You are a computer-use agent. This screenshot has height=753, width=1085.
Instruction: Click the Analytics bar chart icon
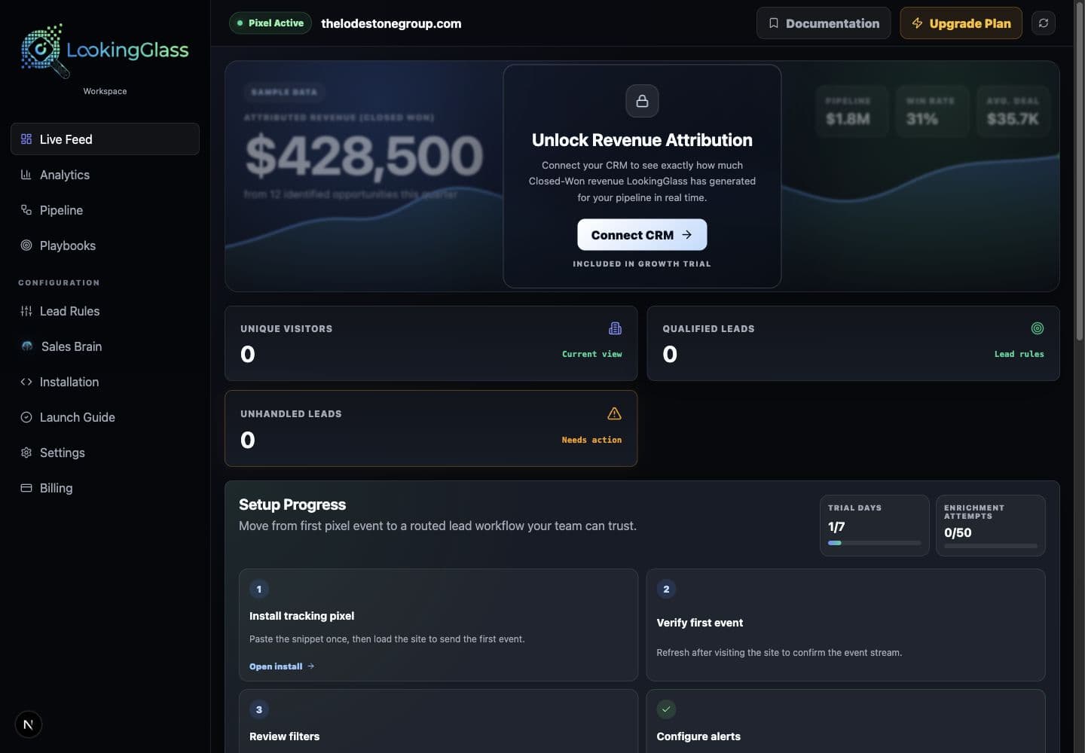pos(26,175)
